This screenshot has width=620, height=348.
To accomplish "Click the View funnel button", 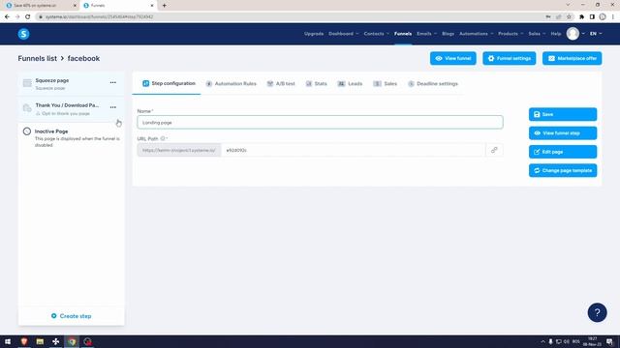I will click(x=452, y=58).
